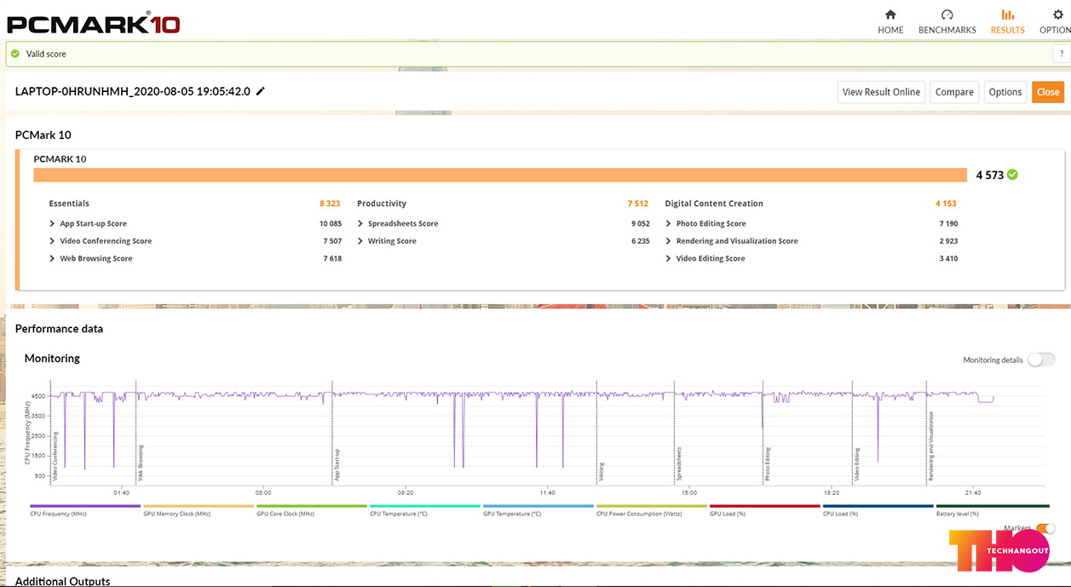Click the Video Conferencing score value 7 507
1071x587 pixels.
point(332,241)
